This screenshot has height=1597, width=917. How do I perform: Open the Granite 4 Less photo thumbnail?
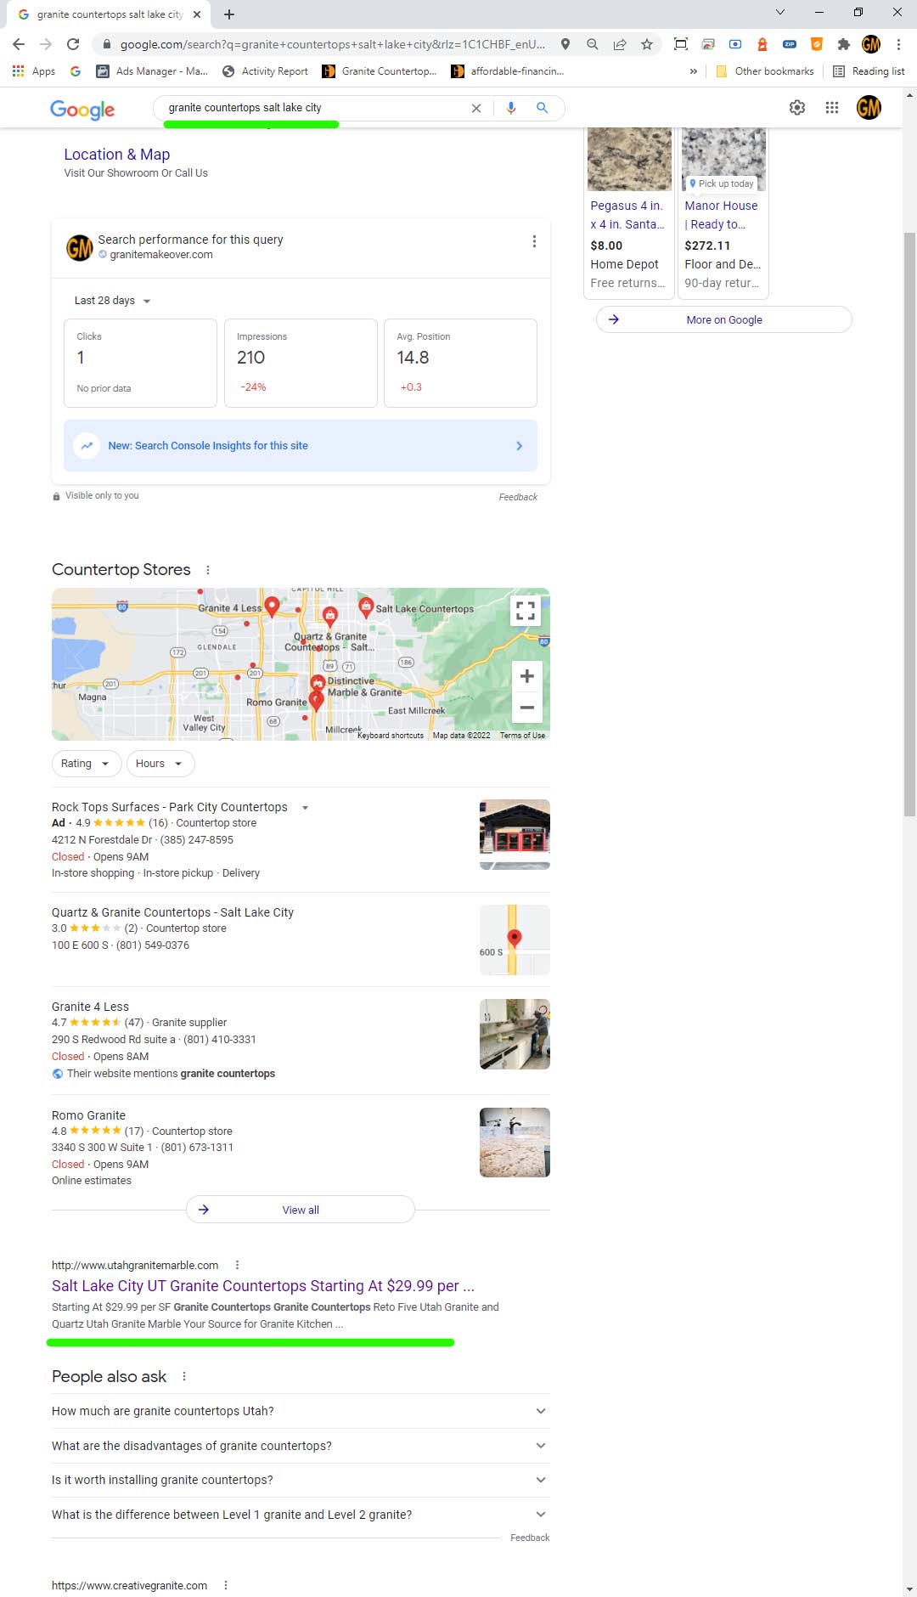pos(515,1034)
